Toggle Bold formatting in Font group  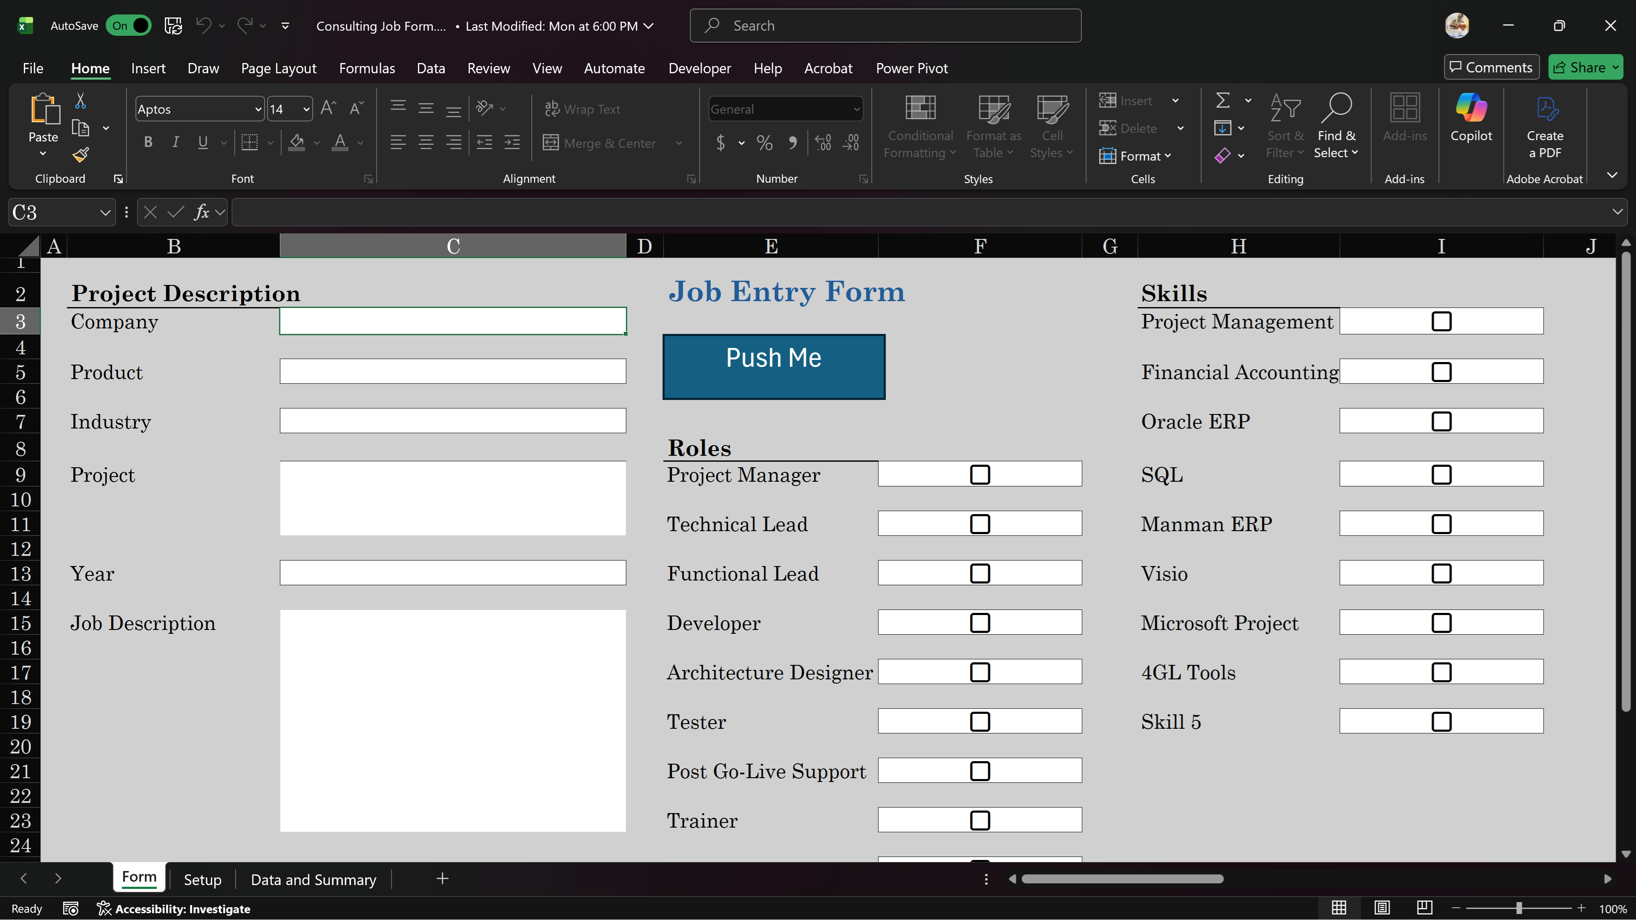coord(148,142)
